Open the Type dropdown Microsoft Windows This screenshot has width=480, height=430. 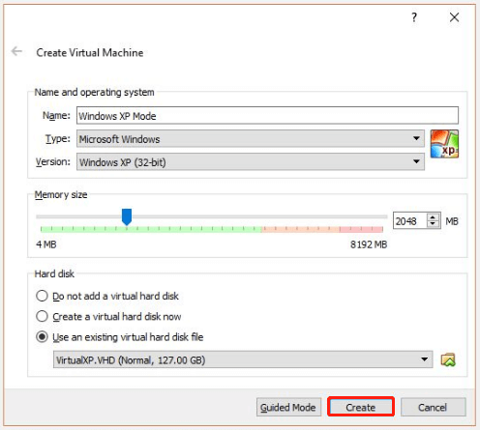click(x=251, y=139)
